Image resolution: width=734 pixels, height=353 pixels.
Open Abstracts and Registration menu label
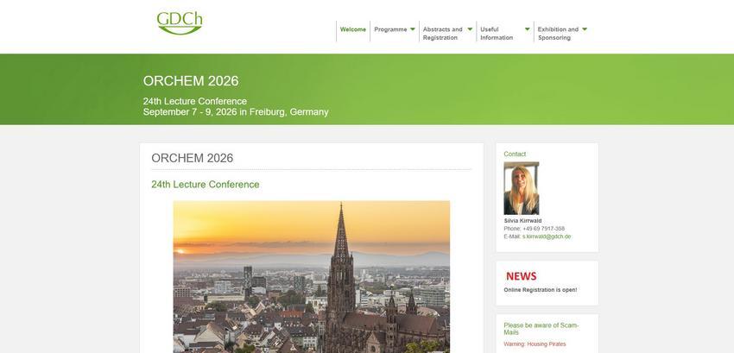point(442,34)
